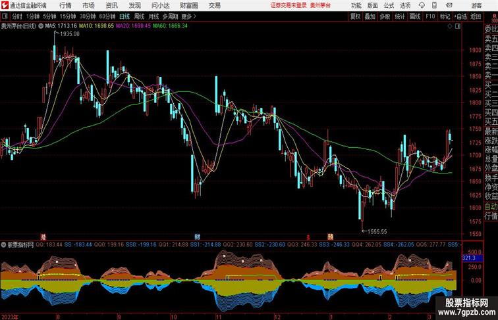The image size is (498, 320).
Task: Switch to the 分时 period tab
Action: (17, 16)
